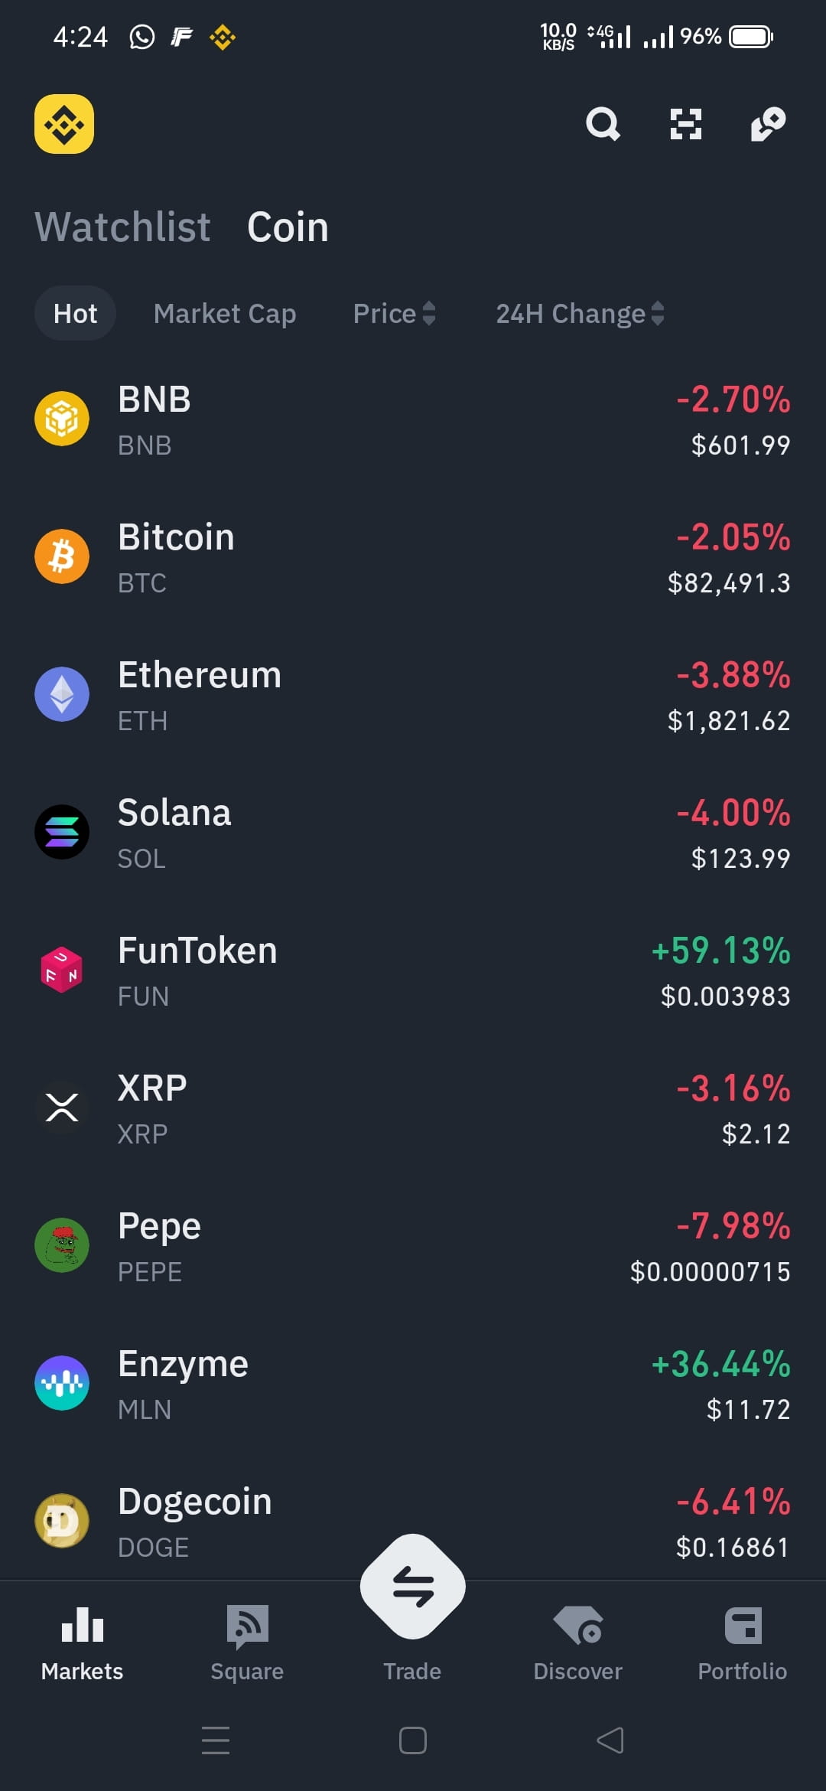This screenshot has height=1791, width=826.
Task: Open the Portfolio wallet icon
Action: click(743, 1626)
